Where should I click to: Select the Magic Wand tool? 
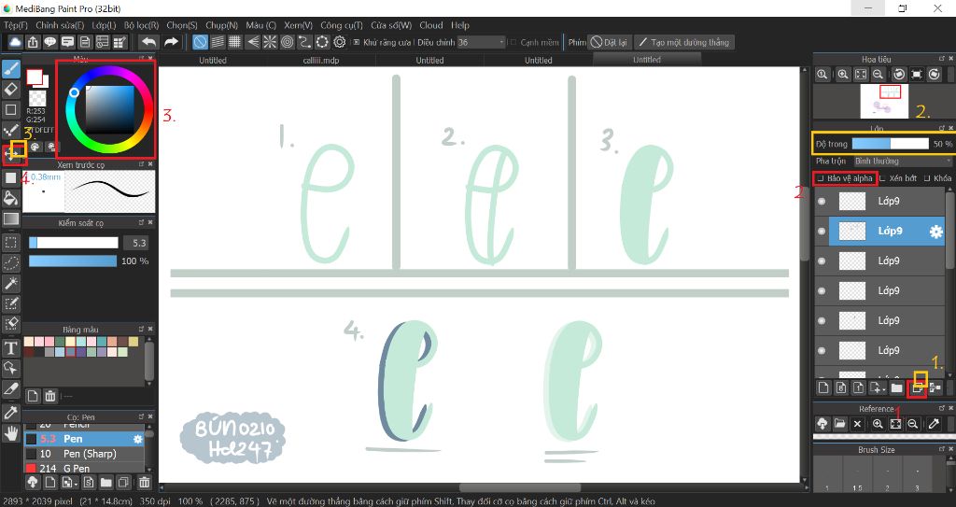click(10, 283)
